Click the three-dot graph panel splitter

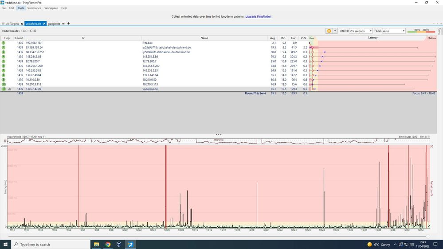[x=218, y=135]
